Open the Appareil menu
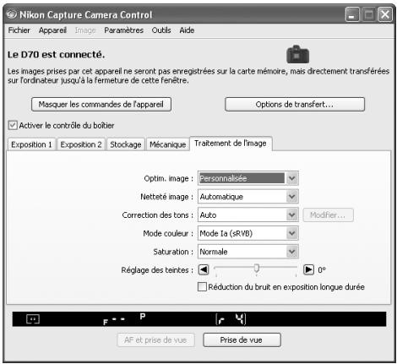The height and width of the screenshot is (364, 397). pyautogui.click(x=52, y=30)
